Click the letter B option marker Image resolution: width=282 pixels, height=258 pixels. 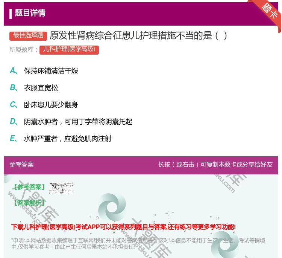14,88
